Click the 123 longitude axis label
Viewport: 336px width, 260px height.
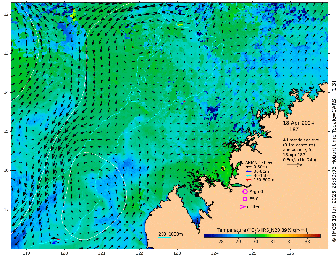click(x=177, y=253)
